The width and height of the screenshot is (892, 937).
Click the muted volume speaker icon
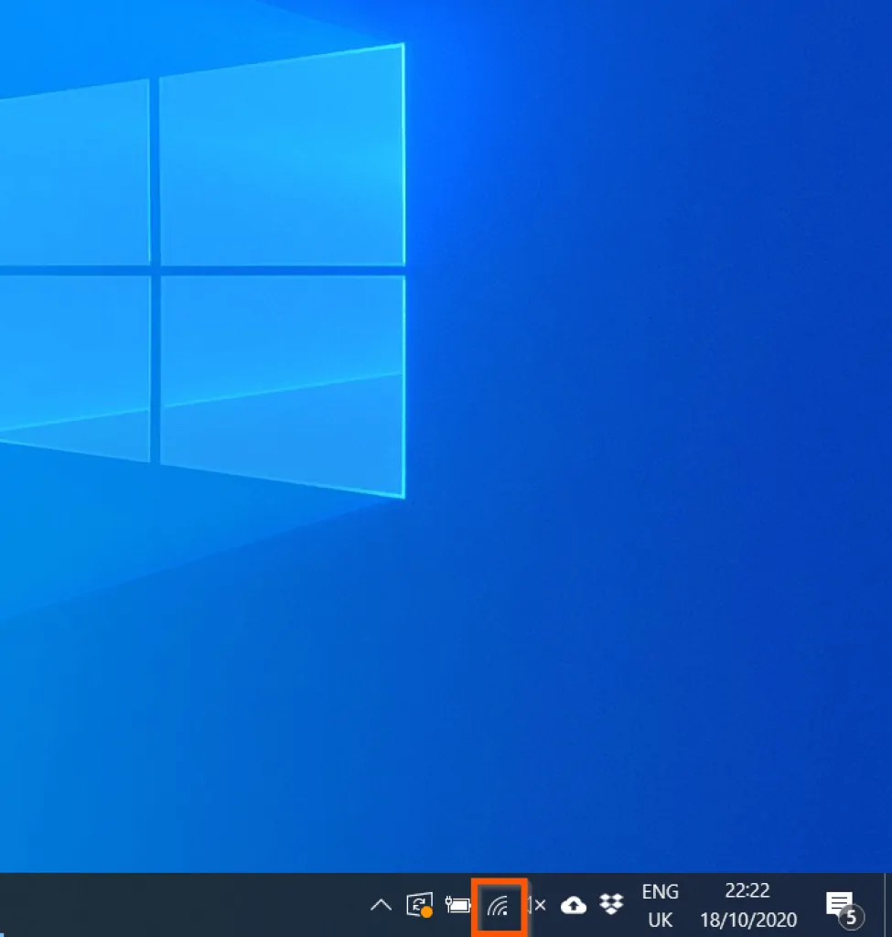[537, 905]
